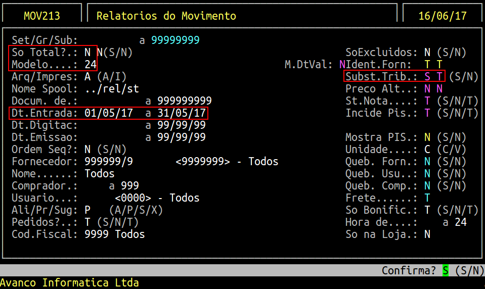The width and height of the screenshot is (485, 289).
Task: Click the Cod.Fiscal 9999 field
Action: tap(97, 234)
